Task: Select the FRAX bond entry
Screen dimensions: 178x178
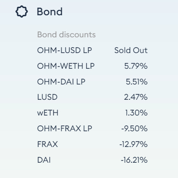Action: (92, 144)
